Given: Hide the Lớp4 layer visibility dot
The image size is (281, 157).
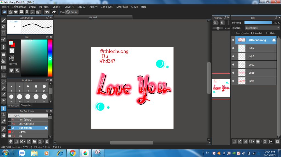Looking at the screenshot, I should tap(233, 48).
